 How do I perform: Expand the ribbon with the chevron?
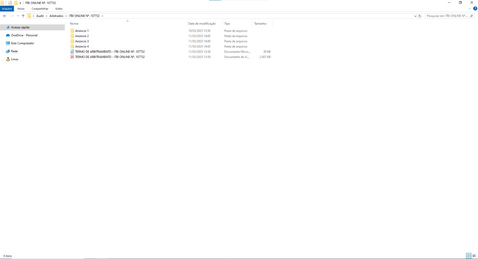(470, 9)
